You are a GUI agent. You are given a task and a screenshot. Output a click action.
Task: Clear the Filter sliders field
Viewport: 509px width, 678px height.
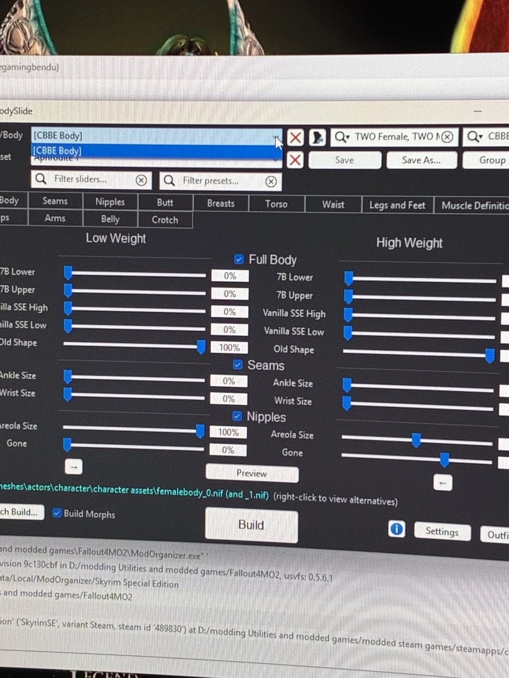pyautogui.click(x=141, y=180)
